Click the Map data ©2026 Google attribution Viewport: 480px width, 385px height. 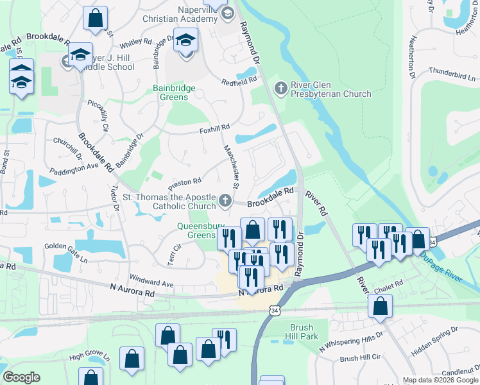click(441, 381)
